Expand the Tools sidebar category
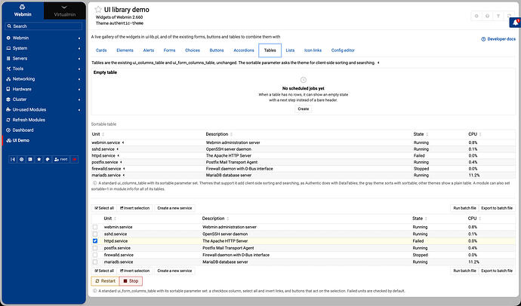This screenshot has width=521, height=306. (44, 69)
